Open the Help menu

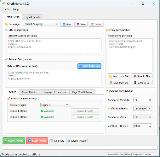point(16,9)
